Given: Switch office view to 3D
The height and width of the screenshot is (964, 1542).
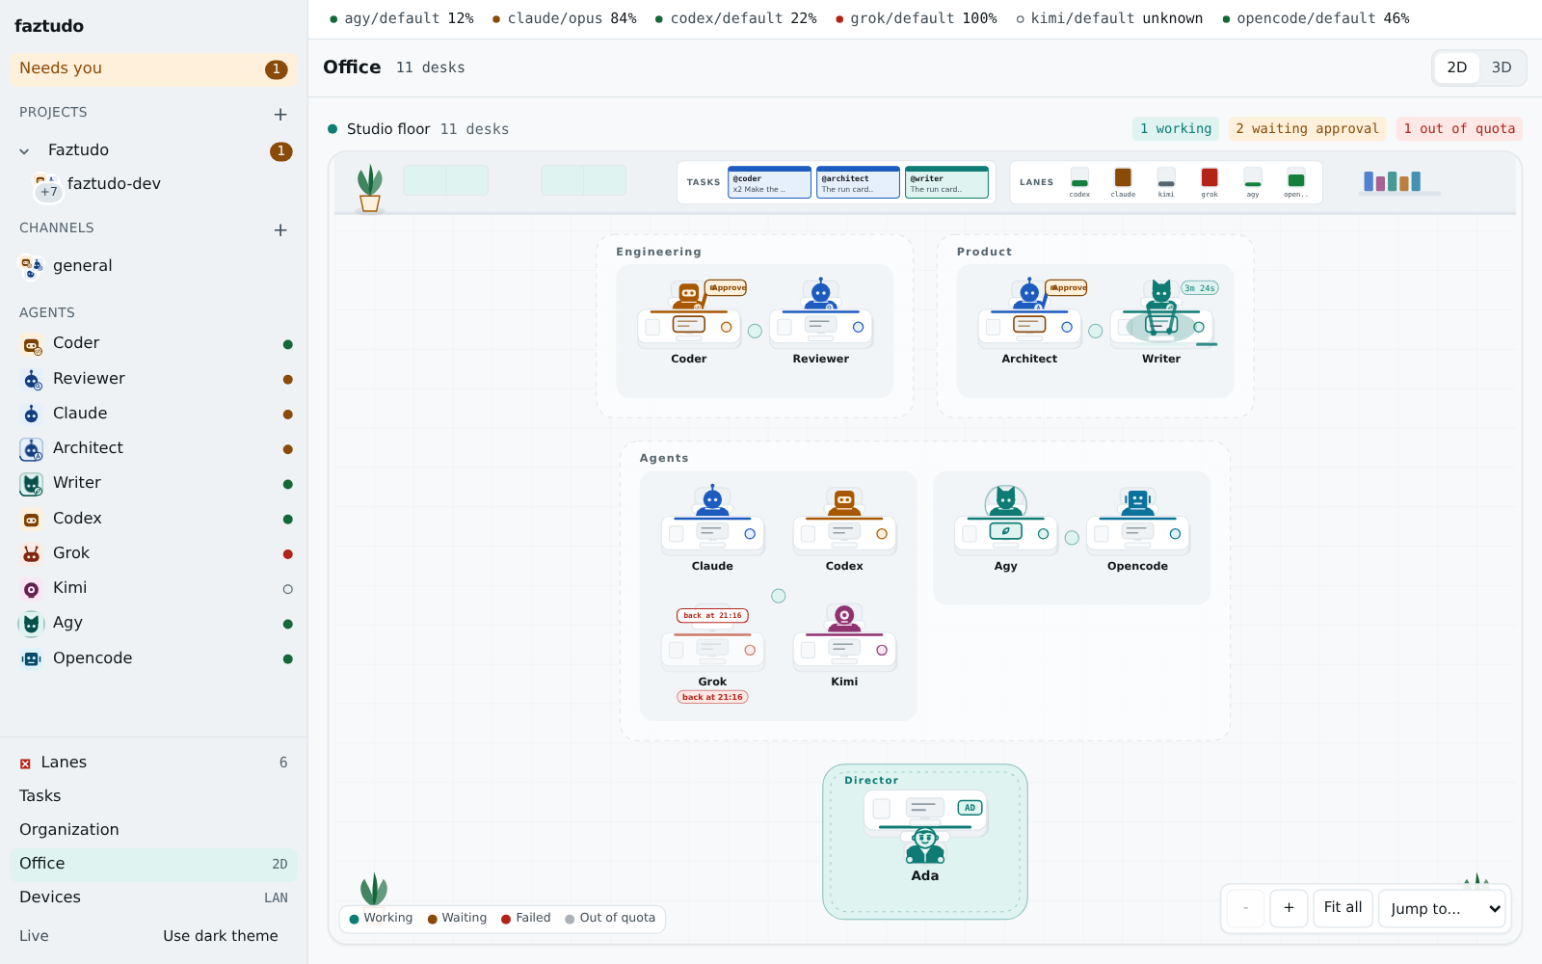Looking at the screenshot, I should point(1502,67).
